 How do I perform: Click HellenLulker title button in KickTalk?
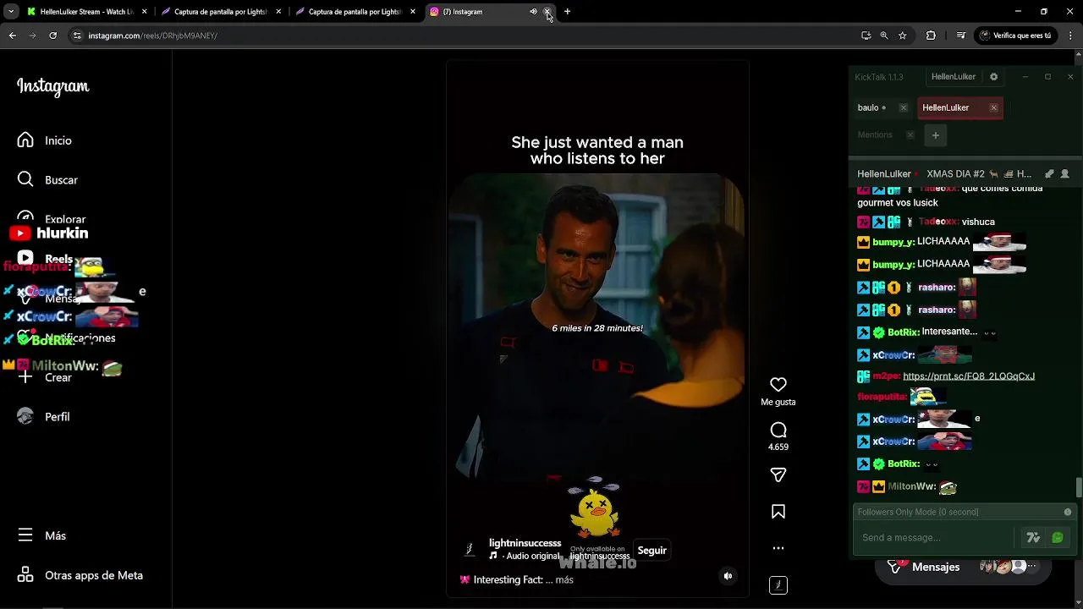tap(954, 77)
